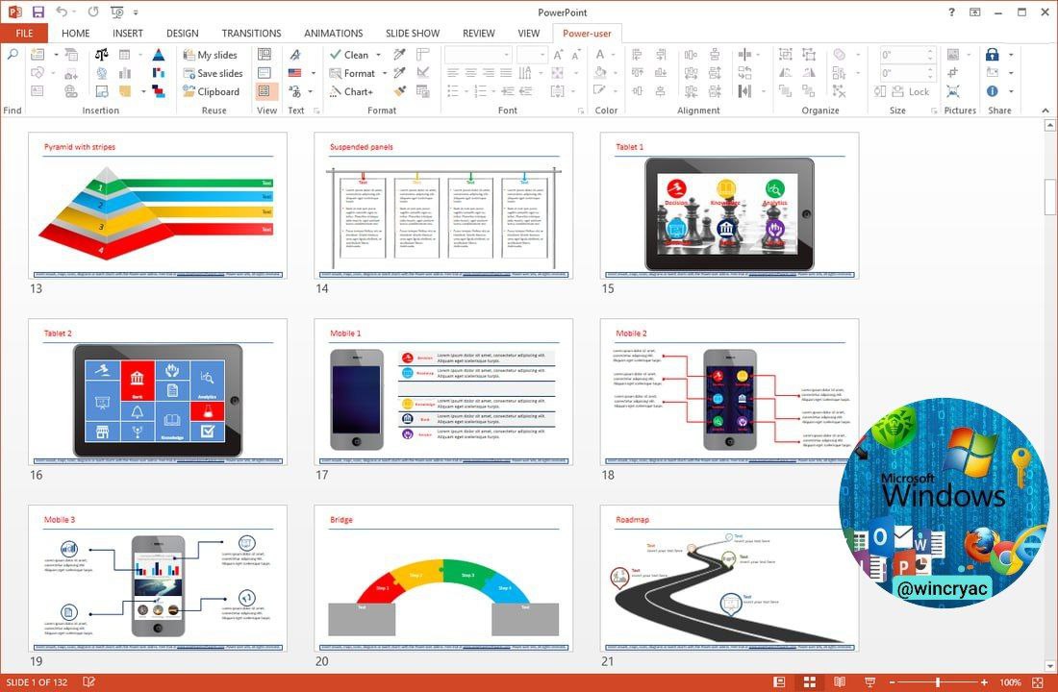Image resolution: width=1058 pixels, height=692 pixels.
Task: Click the My slides button
Action: [x=210, y=55]
